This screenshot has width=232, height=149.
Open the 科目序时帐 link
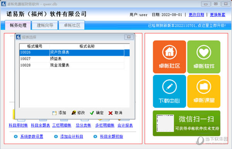point(18,126)
